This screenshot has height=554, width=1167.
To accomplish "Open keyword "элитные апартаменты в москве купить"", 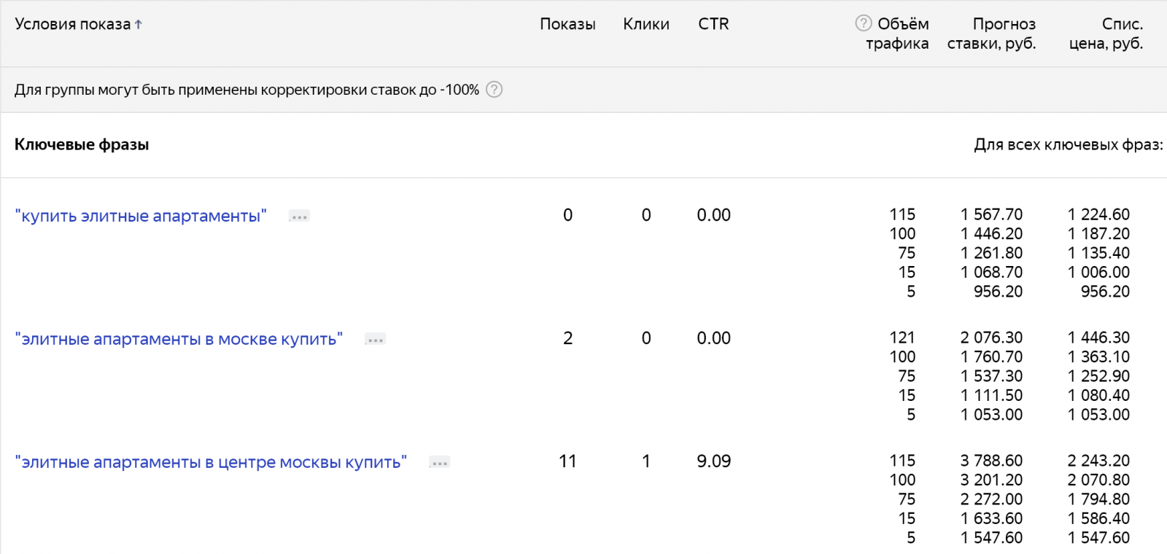I will click(x=179, y=339).
